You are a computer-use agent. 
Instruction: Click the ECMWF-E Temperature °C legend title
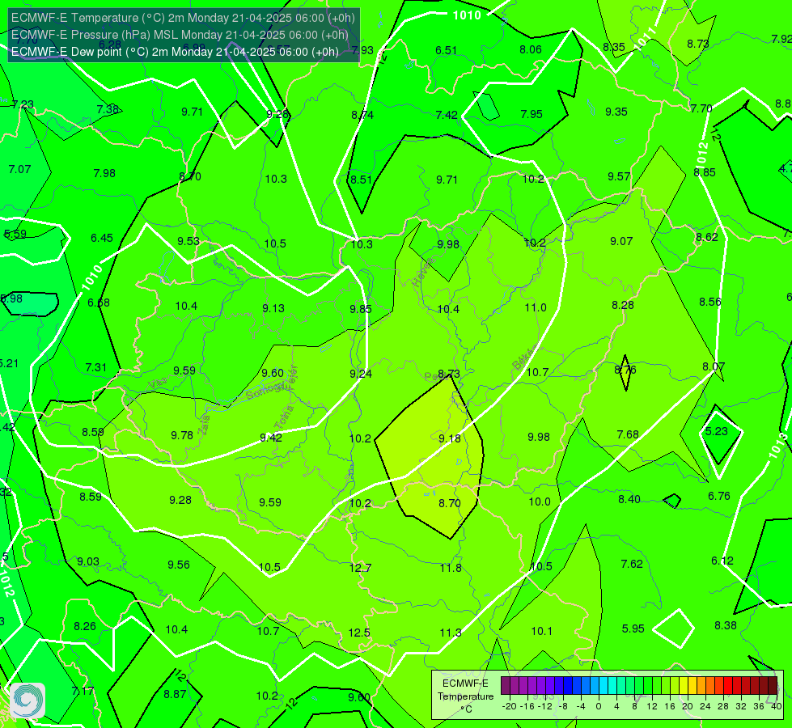point(465,696)
